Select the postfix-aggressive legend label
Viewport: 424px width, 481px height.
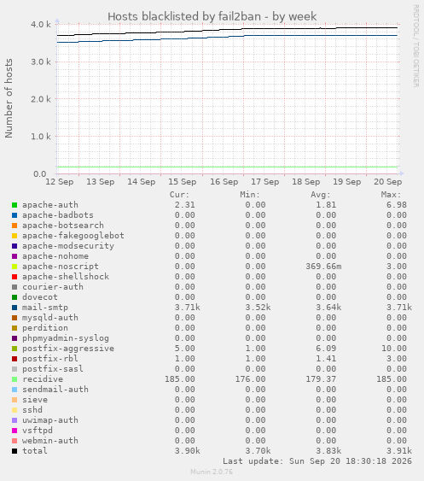tap(68, 349)
